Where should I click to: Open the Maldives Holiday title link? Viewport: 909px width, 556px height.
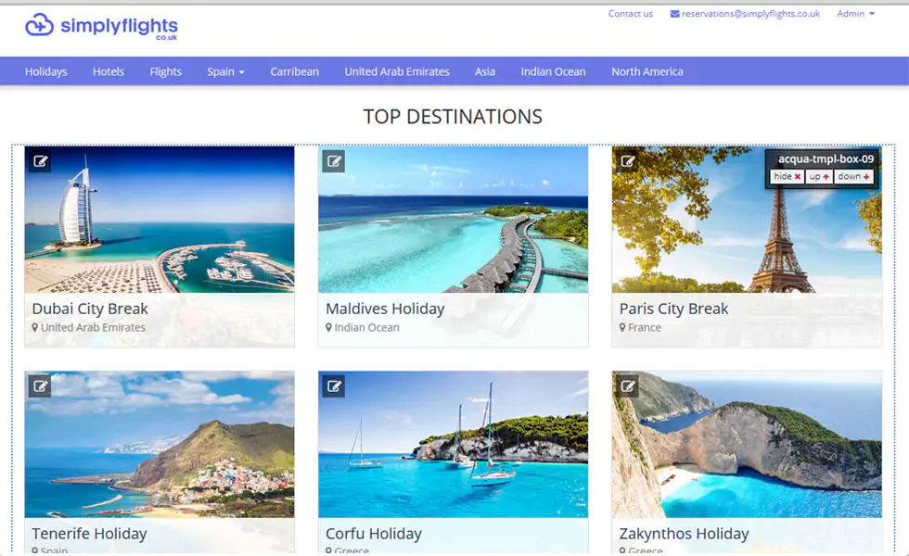coord(385,309)
